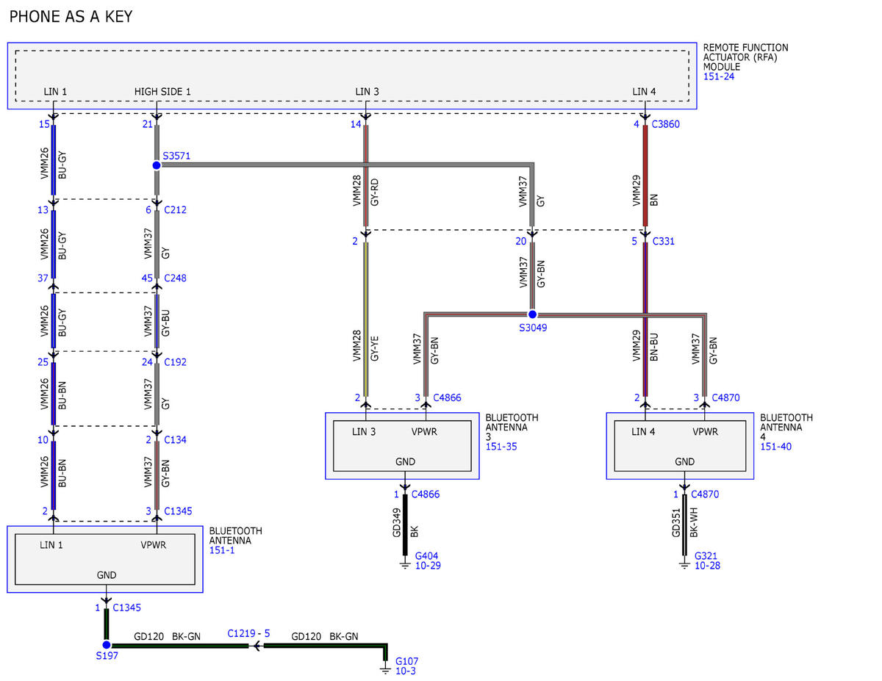Open the 151-24 RFA module reference link
This screenshot has width=882, height=681.
(719, 76)
